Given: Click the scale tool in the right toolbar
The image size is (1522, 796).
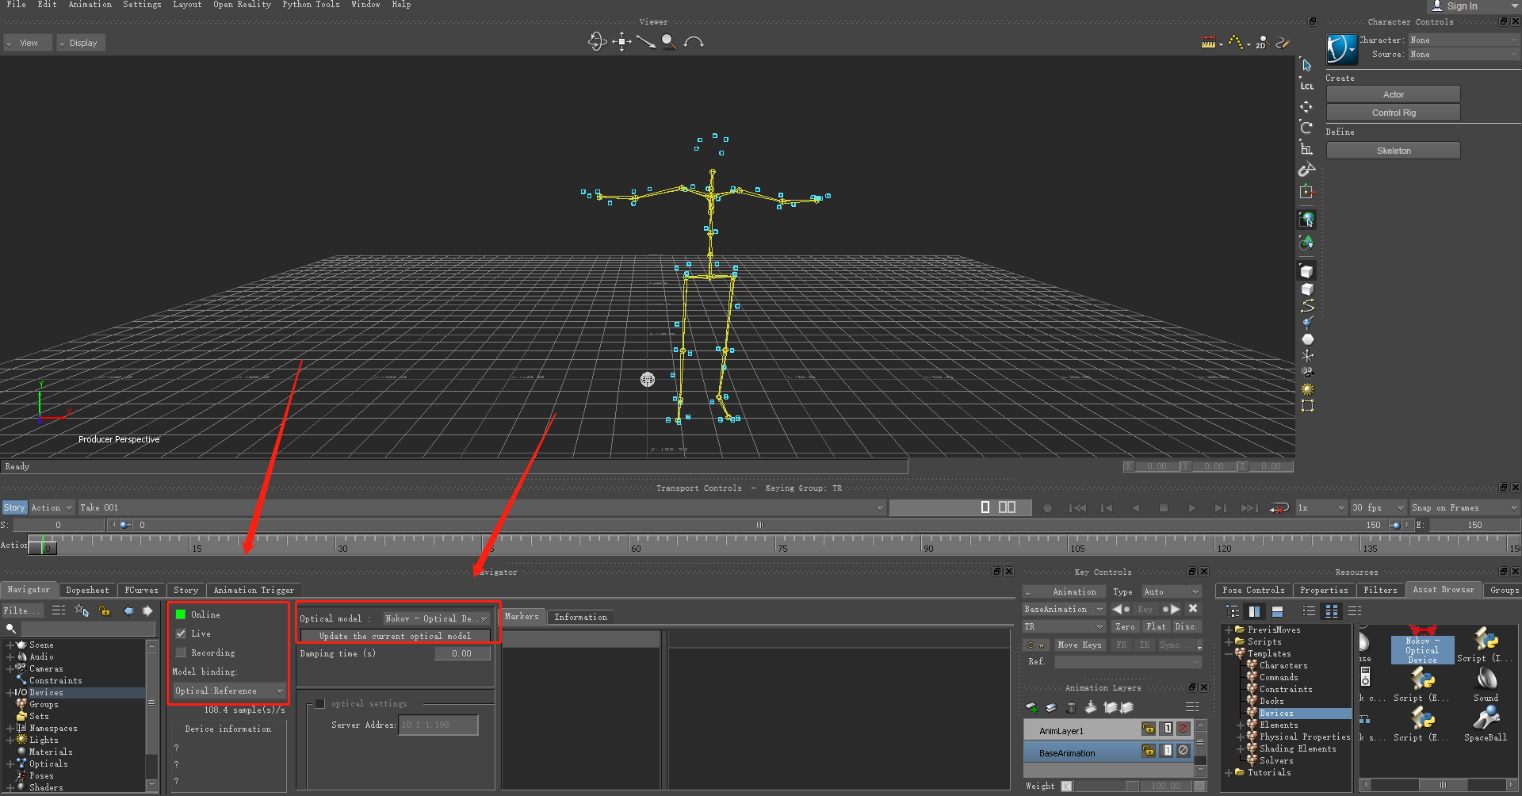Looking at the screenshot, I should click(1306, 147).
